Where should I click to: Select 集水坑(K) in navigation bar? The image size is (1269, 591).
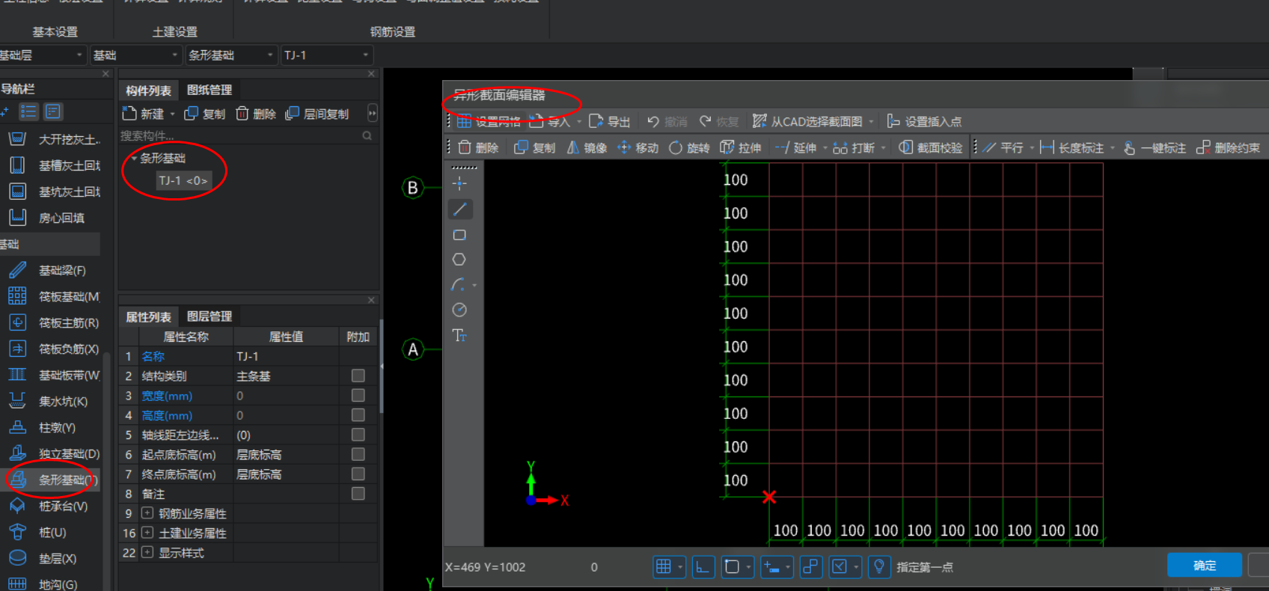(49, 401)
